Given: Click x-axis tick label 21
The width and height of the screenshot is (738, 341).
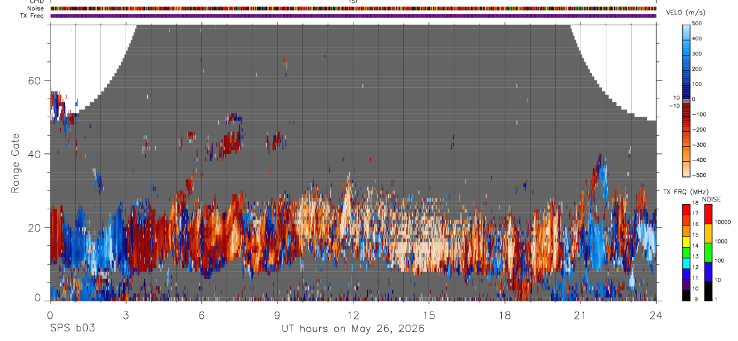Looking at the screenshot, I should (580, 315).
